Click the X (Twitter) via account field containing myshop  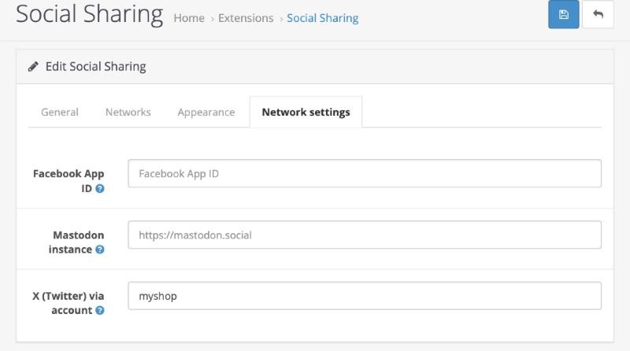[365, 296]
